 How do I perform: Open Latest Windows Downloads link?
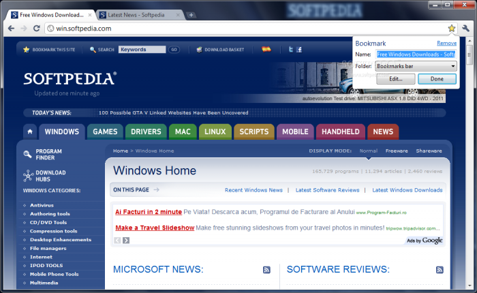coord(407,190)
